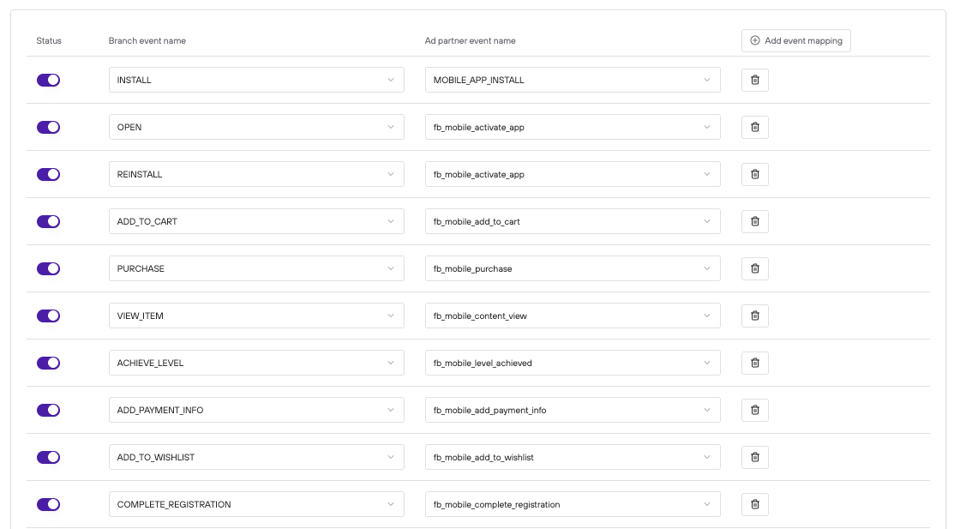The height and width of the screenshot is (529, 954).
Task: Delete the REINSTALL event mapping
Action: pyautogui.click(x=754, y=174)
